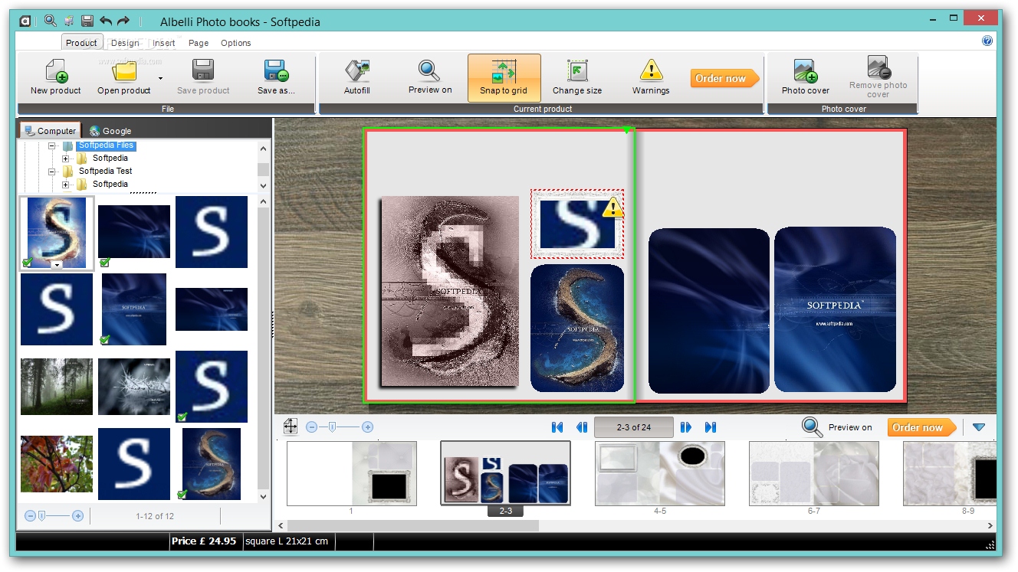Toggle Preview on in the ribbon
The height and width of the screenshot is (572, 1018).
pos(430,77)
